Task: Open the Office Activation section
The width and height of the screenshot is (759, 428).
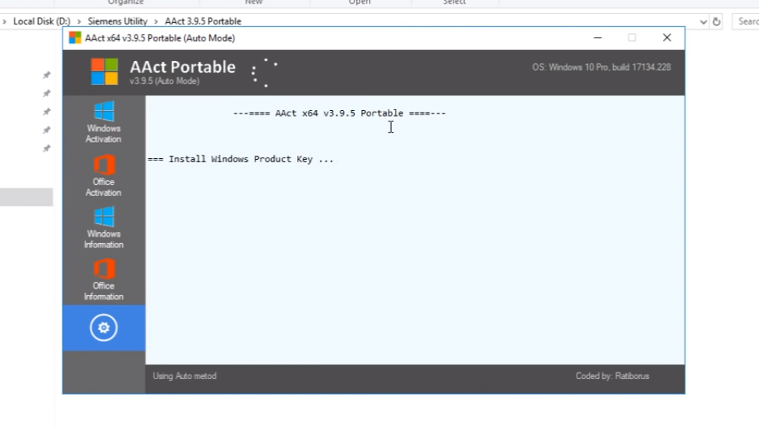Action: click(104, 176)
